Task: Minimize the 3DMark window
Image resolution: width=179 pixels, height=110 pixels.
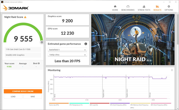Action: point(164,2)
